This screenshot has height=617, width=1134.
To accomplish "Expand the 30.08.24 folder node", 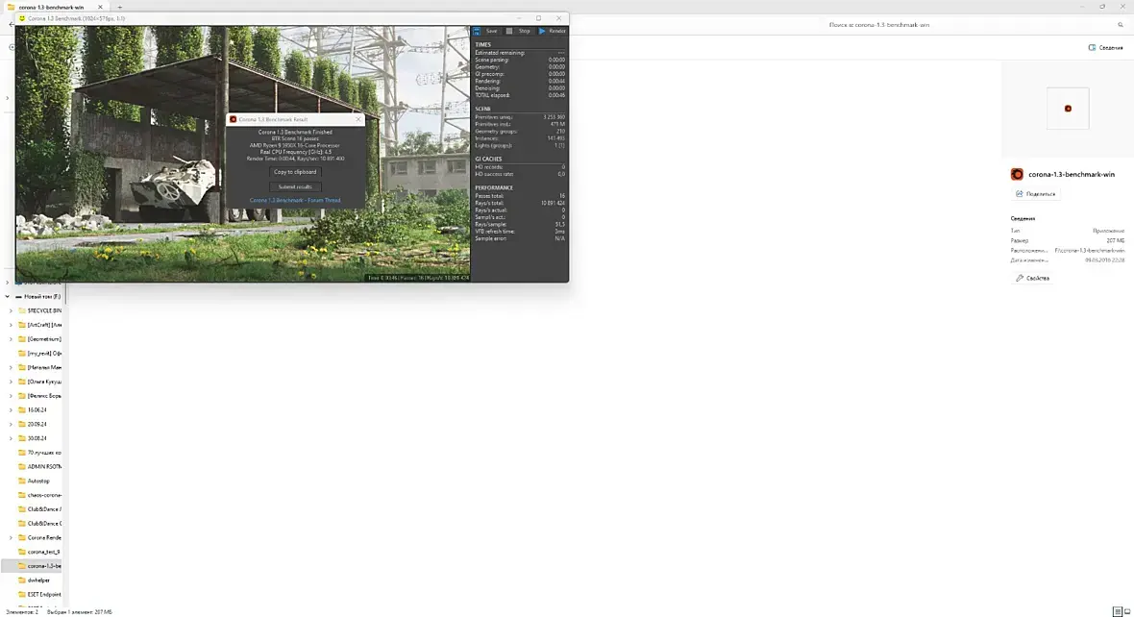I will click(11, 438).
